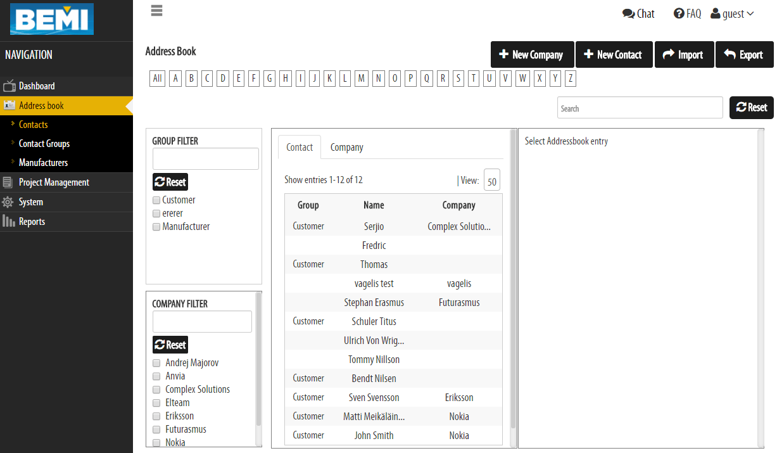Open FAQ via the question mark icon

point(679,13)
